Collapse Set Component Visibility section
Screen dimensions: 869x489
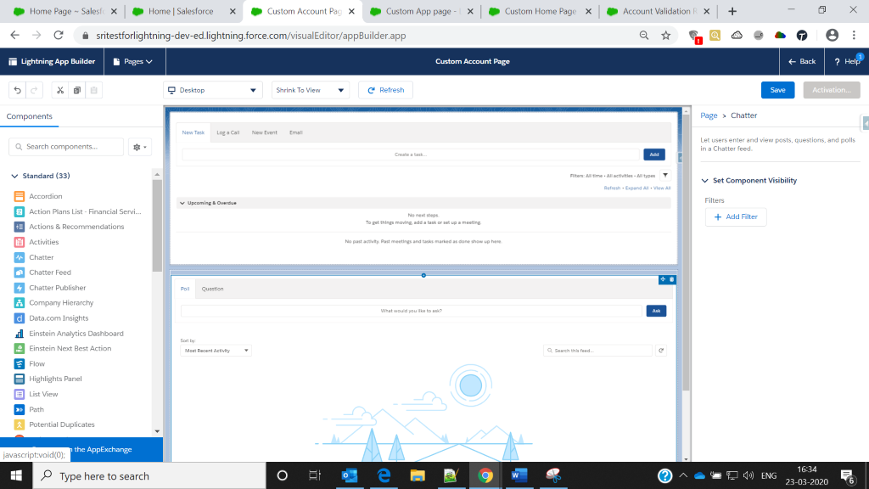click(705, 181)
